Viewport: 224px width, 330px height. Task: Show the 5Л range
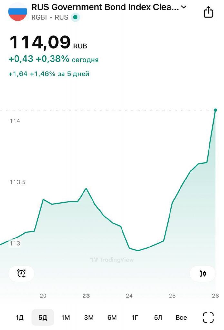tap(158, 318)
